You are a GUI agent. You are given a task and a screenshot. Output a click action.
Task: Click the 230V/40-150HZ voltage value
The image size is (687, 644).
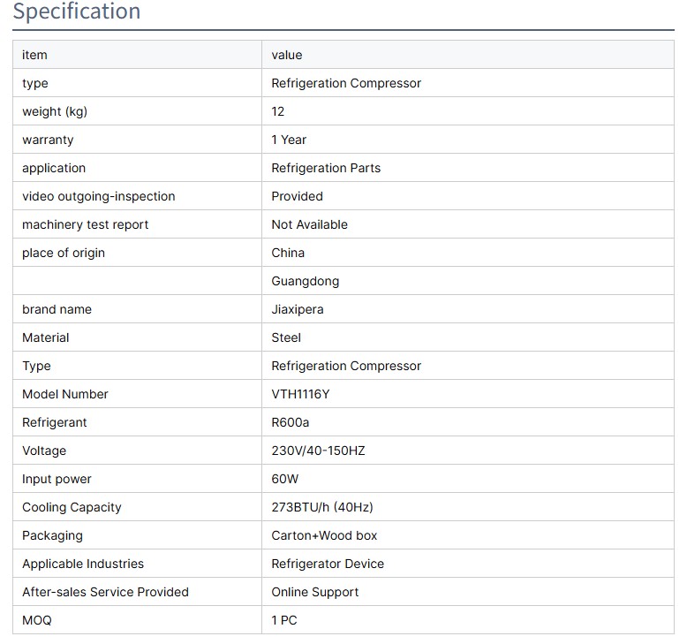[318, 451]
